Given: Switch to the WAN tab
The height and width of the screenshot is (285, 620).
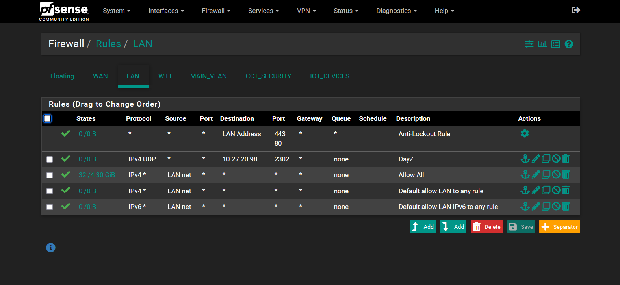Looking at the screenshot, I should pos(100,76).
